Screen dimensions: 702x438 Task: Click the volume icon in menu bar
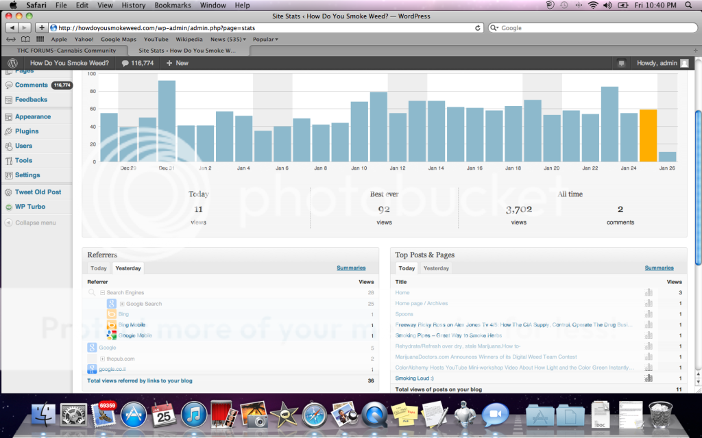coord(607,5)
